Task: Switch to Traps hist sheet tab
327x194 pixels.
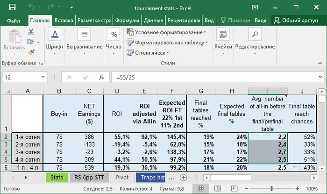Action: 150,178
